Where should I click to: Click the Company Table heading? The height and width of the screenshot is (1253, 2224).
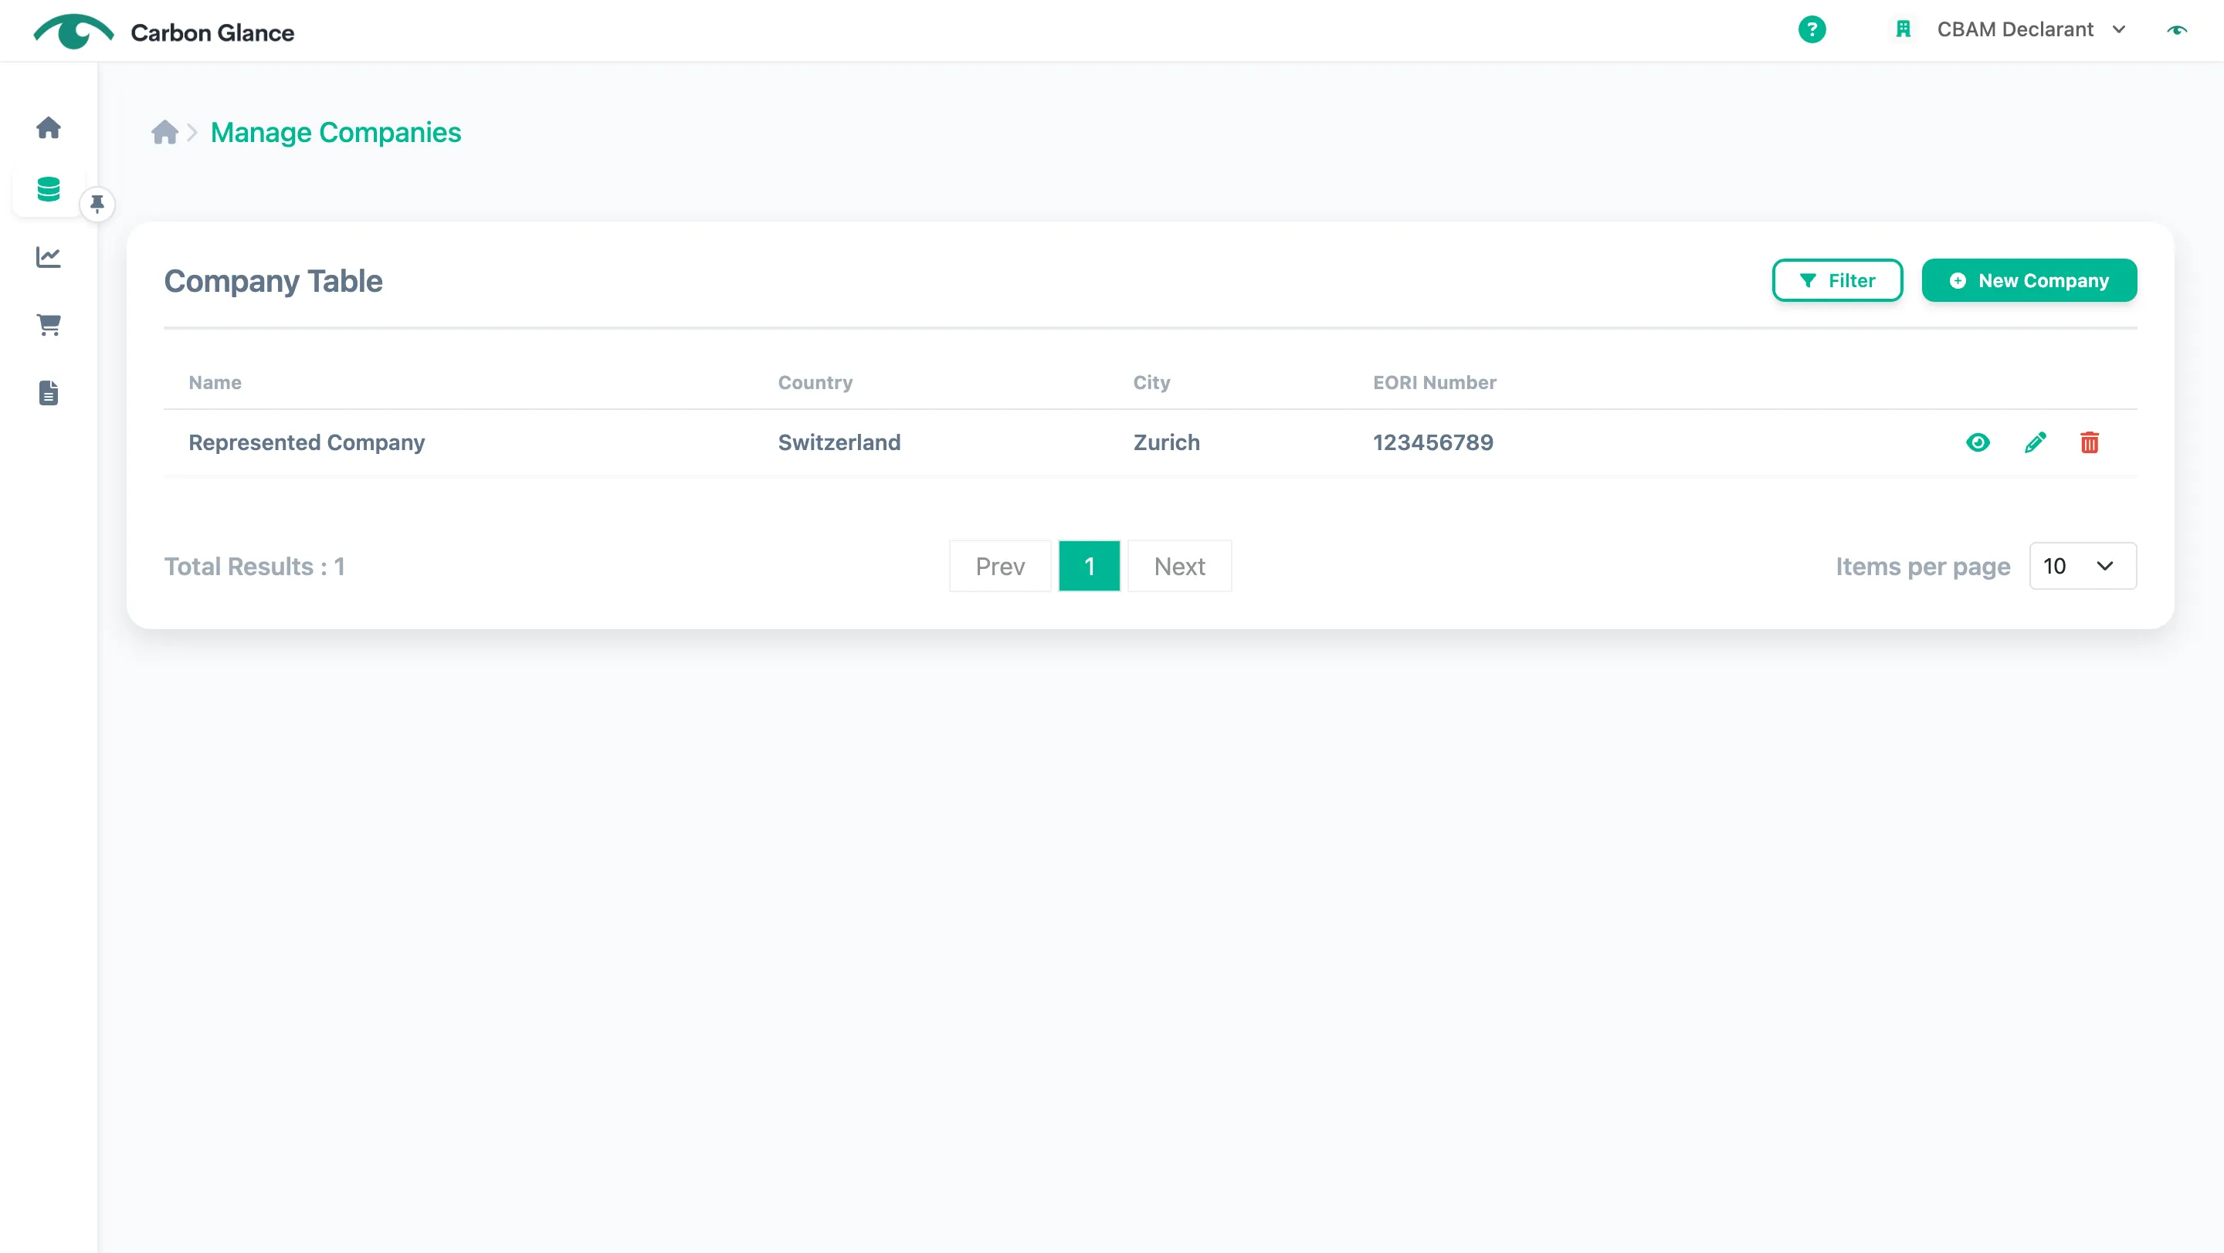[273, 281]
